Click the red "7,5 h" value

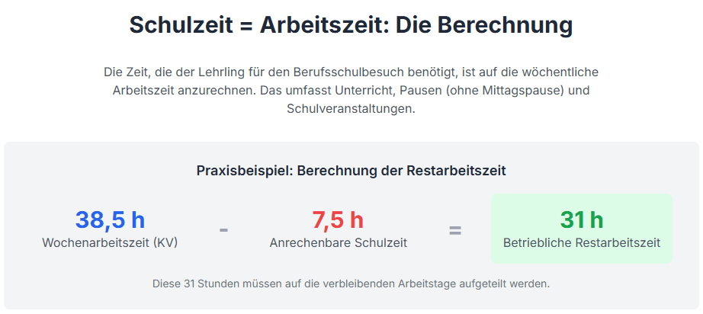coord(338,220)
